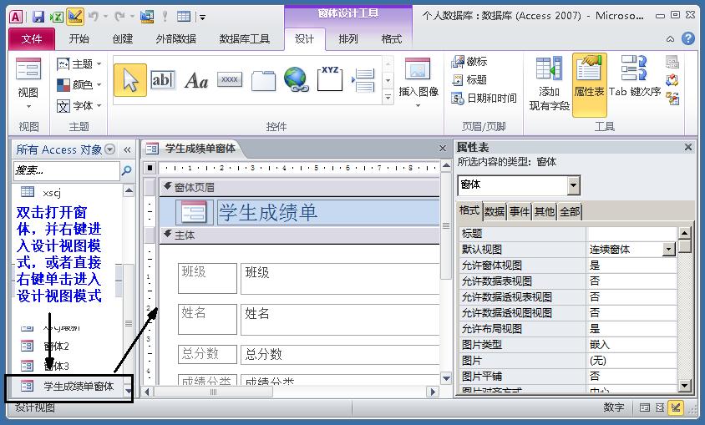Open the 所有 Access 对象 navigation menu arrow
Image resolution: width=705 pixels, height=425 pixels.
tap(109, 149)
